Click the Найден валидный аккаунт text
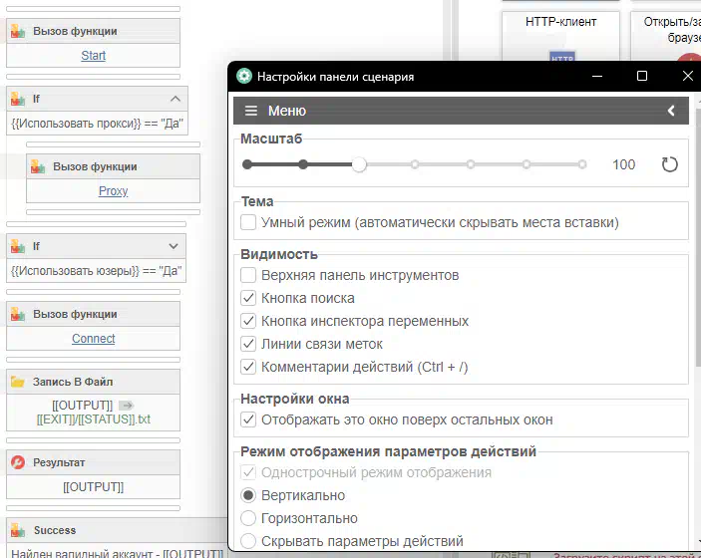Image resolution: width=701 pixels, height=558 pixels. pyautogui.click(x=117, y=553)
